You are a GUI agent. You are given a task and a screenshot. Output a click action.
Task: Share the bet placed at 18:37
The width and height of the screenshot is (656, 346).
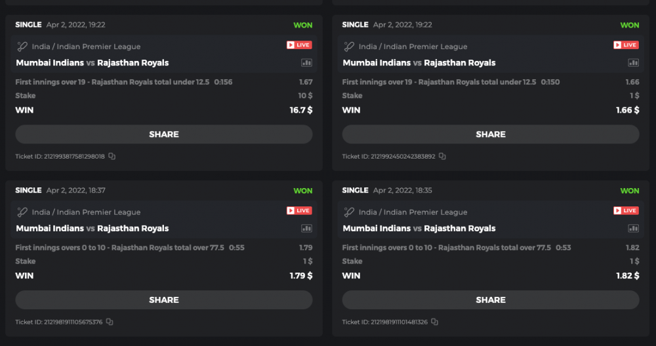[164, 300]
